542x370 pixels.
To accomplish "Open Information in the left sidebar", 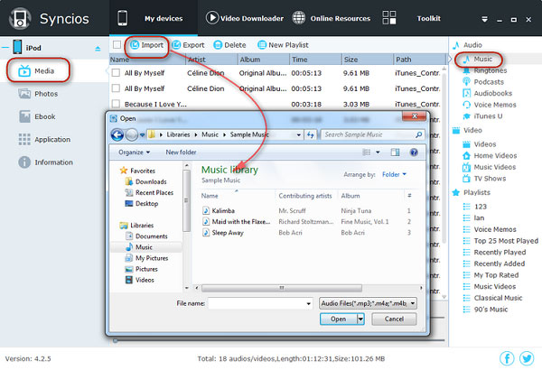I will pos(45,162).
